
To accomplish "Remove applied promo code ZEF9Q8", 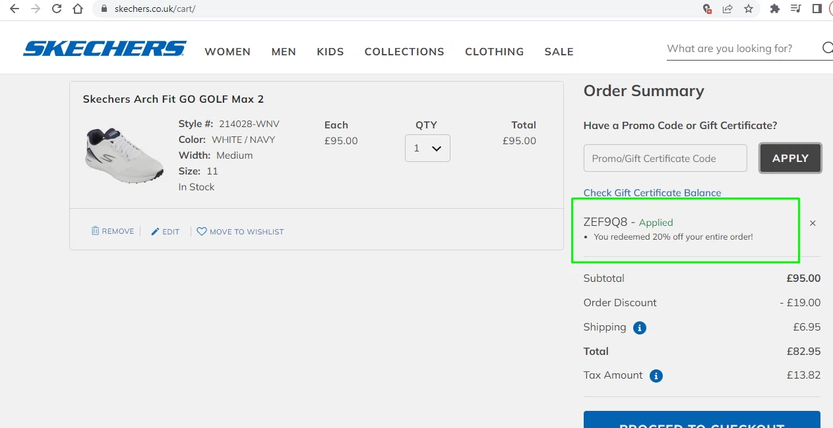I will point(813,223).
